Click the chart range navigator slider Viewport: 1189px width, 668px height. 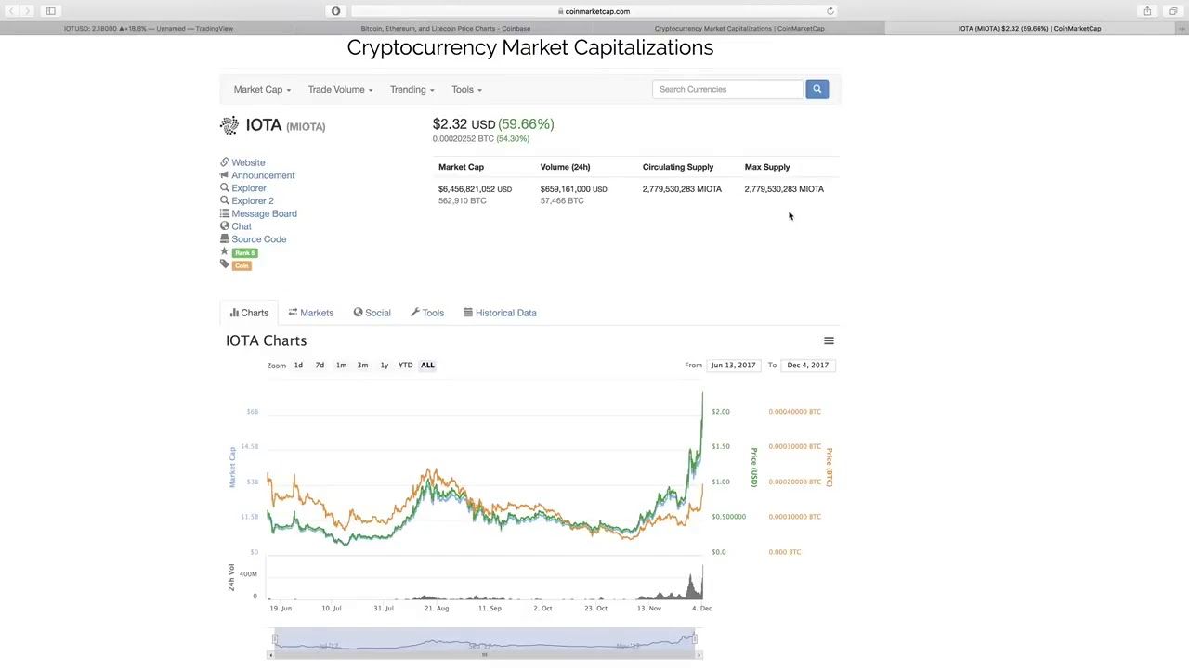pos(484,641)
